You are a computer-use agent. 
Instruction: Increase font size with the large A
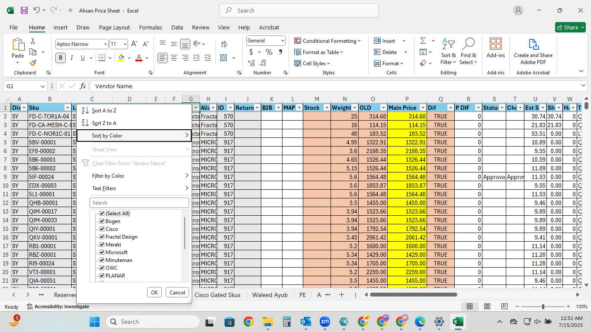tap(134, 44)
